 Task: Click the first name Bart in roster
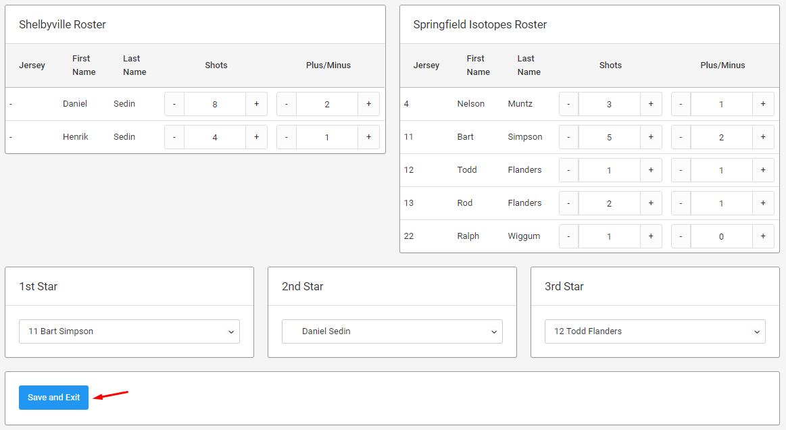(x=465, y=136)
